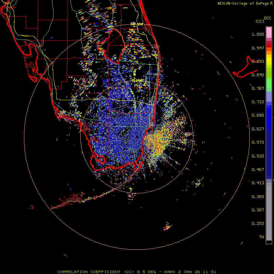Click the DCC label above the color scale
Screen dimensions: 274x274
[x=267, y=18]
